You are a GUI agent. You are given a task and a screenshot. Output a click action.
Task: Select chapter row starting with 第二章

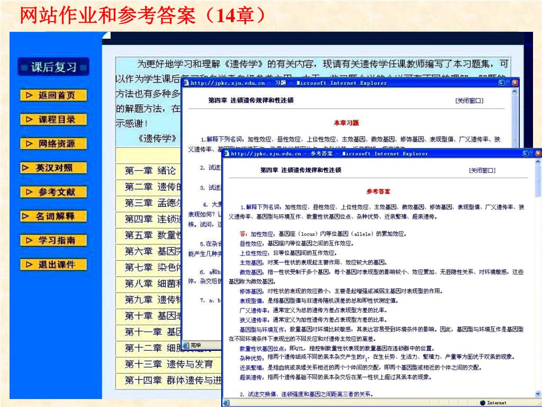149,187
